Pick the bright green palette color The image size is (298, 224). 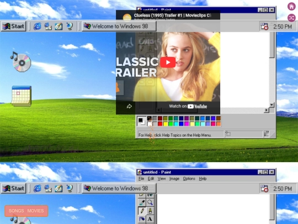[171, 124]
